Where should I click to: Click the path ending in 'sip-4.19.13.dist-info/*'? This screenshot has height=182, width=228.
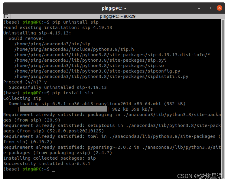click(112, 55)
